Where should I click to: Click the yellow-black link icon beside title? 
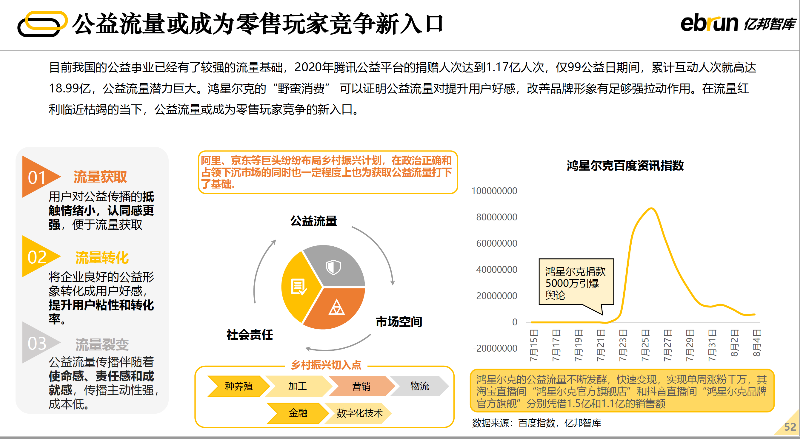tap(43, 24)
